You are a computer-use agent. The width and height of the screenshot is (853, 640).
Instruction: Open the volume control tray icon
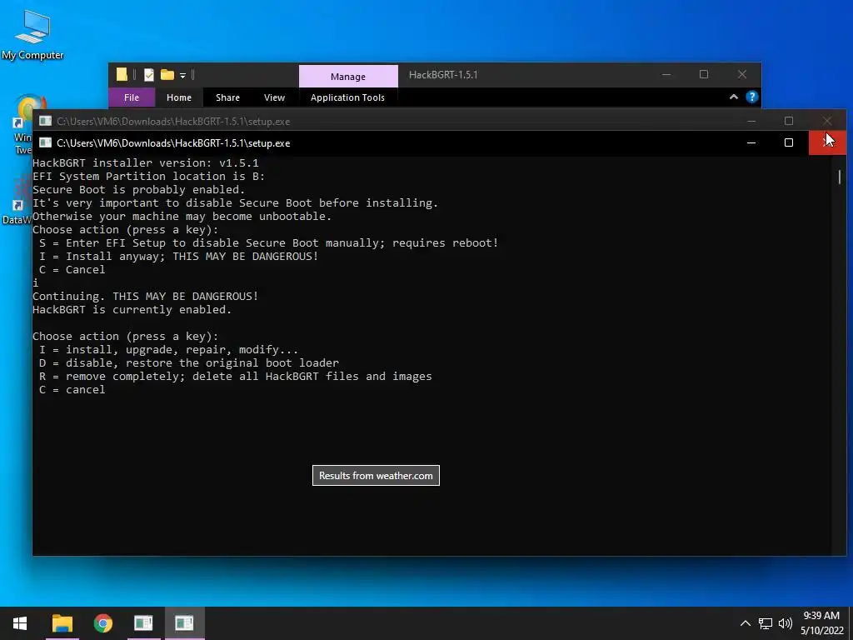tap(785, 623)
